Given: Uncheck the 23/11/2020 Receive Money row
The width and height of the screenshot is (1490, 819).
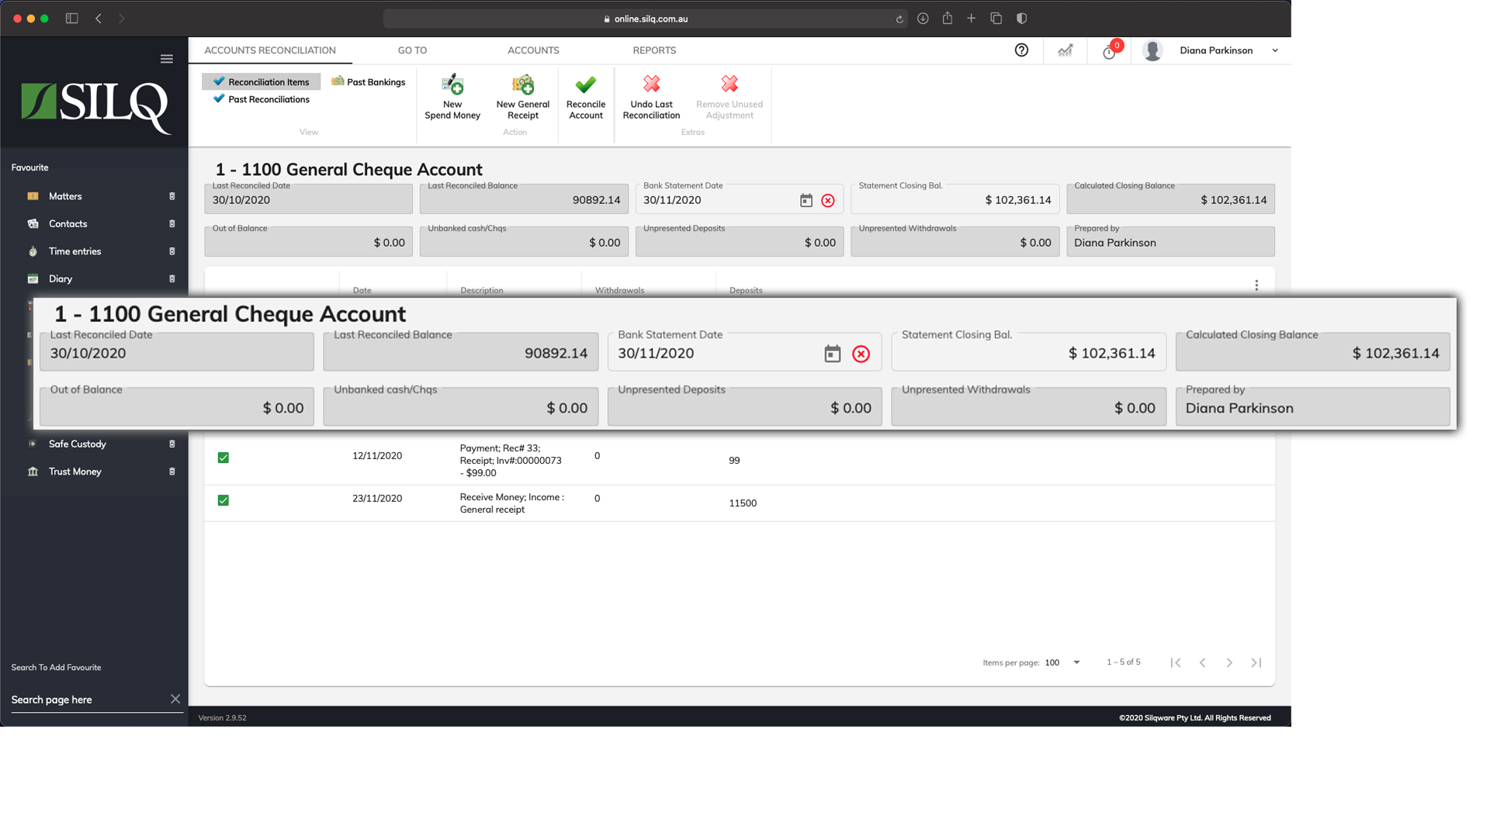Looking at the screenshot, I should point(223,500).
